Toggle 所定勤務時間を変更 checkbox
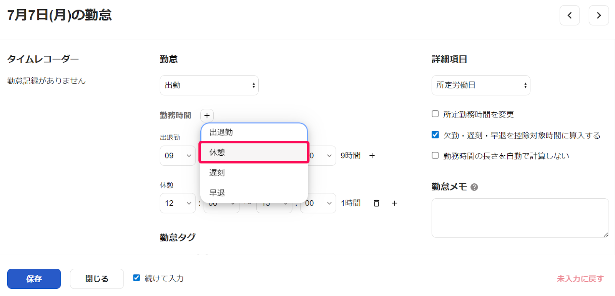Image resolution: width=615 pixels, height=296 pixels. point(435,114)
